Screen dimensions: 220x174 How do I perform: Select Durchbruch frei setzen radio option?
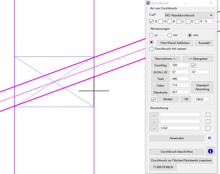click(152, 49)
